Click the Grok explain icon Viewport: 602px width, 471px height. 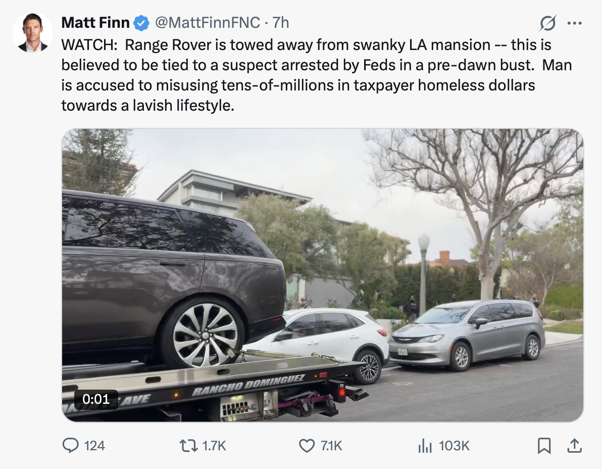click(x=548, y=23)
